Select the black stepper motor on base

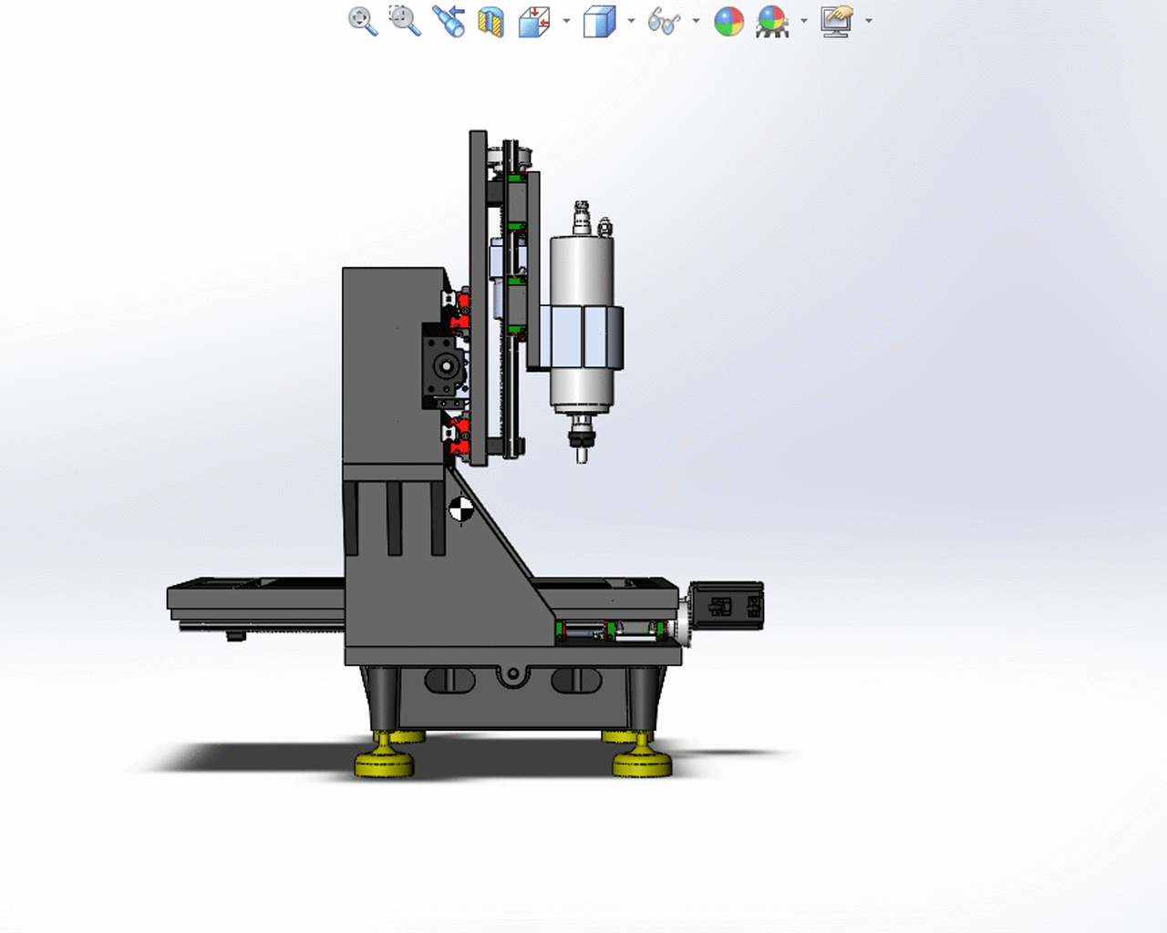[x=726, y=606]
